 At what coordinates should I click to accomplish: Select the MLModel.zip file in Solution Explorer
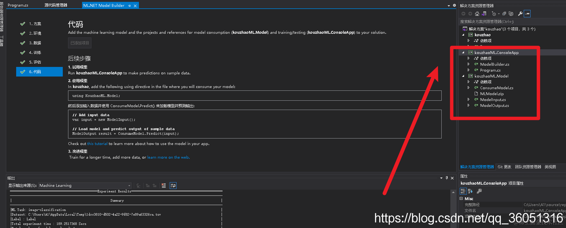(x=492, y=94)
